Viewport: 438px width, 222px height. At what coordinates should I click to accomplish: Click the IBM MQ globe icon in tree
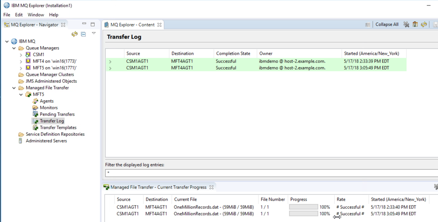click(14, 41)
